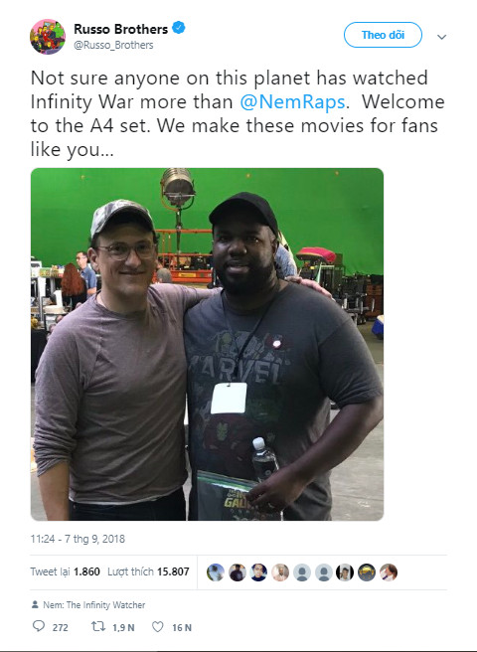This screenshot has height=652, width=477.
Task: Open the Russo Brothers profile avatar
Action: [48, 37]
